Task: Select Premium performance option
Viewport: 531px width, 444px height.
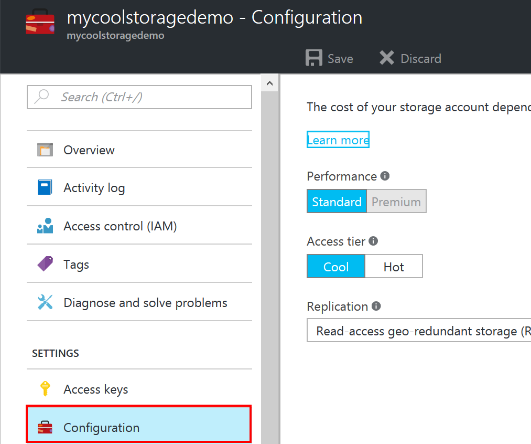Action: pos(396,202)
